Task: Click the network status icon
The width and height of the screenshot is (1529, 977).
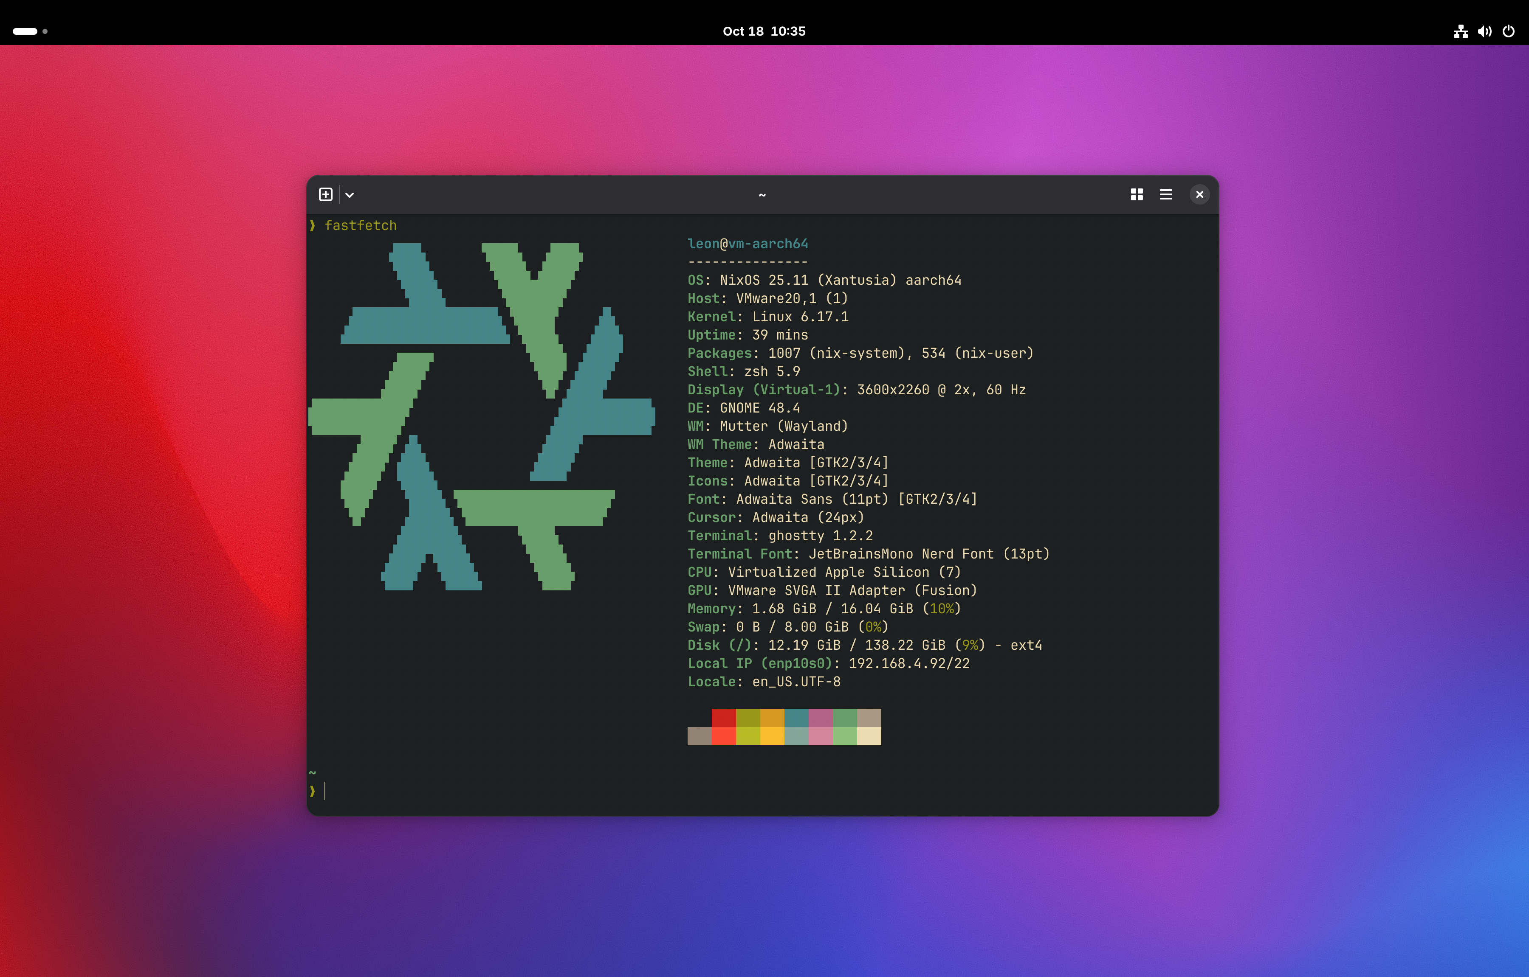Action: coord(1461,31)
